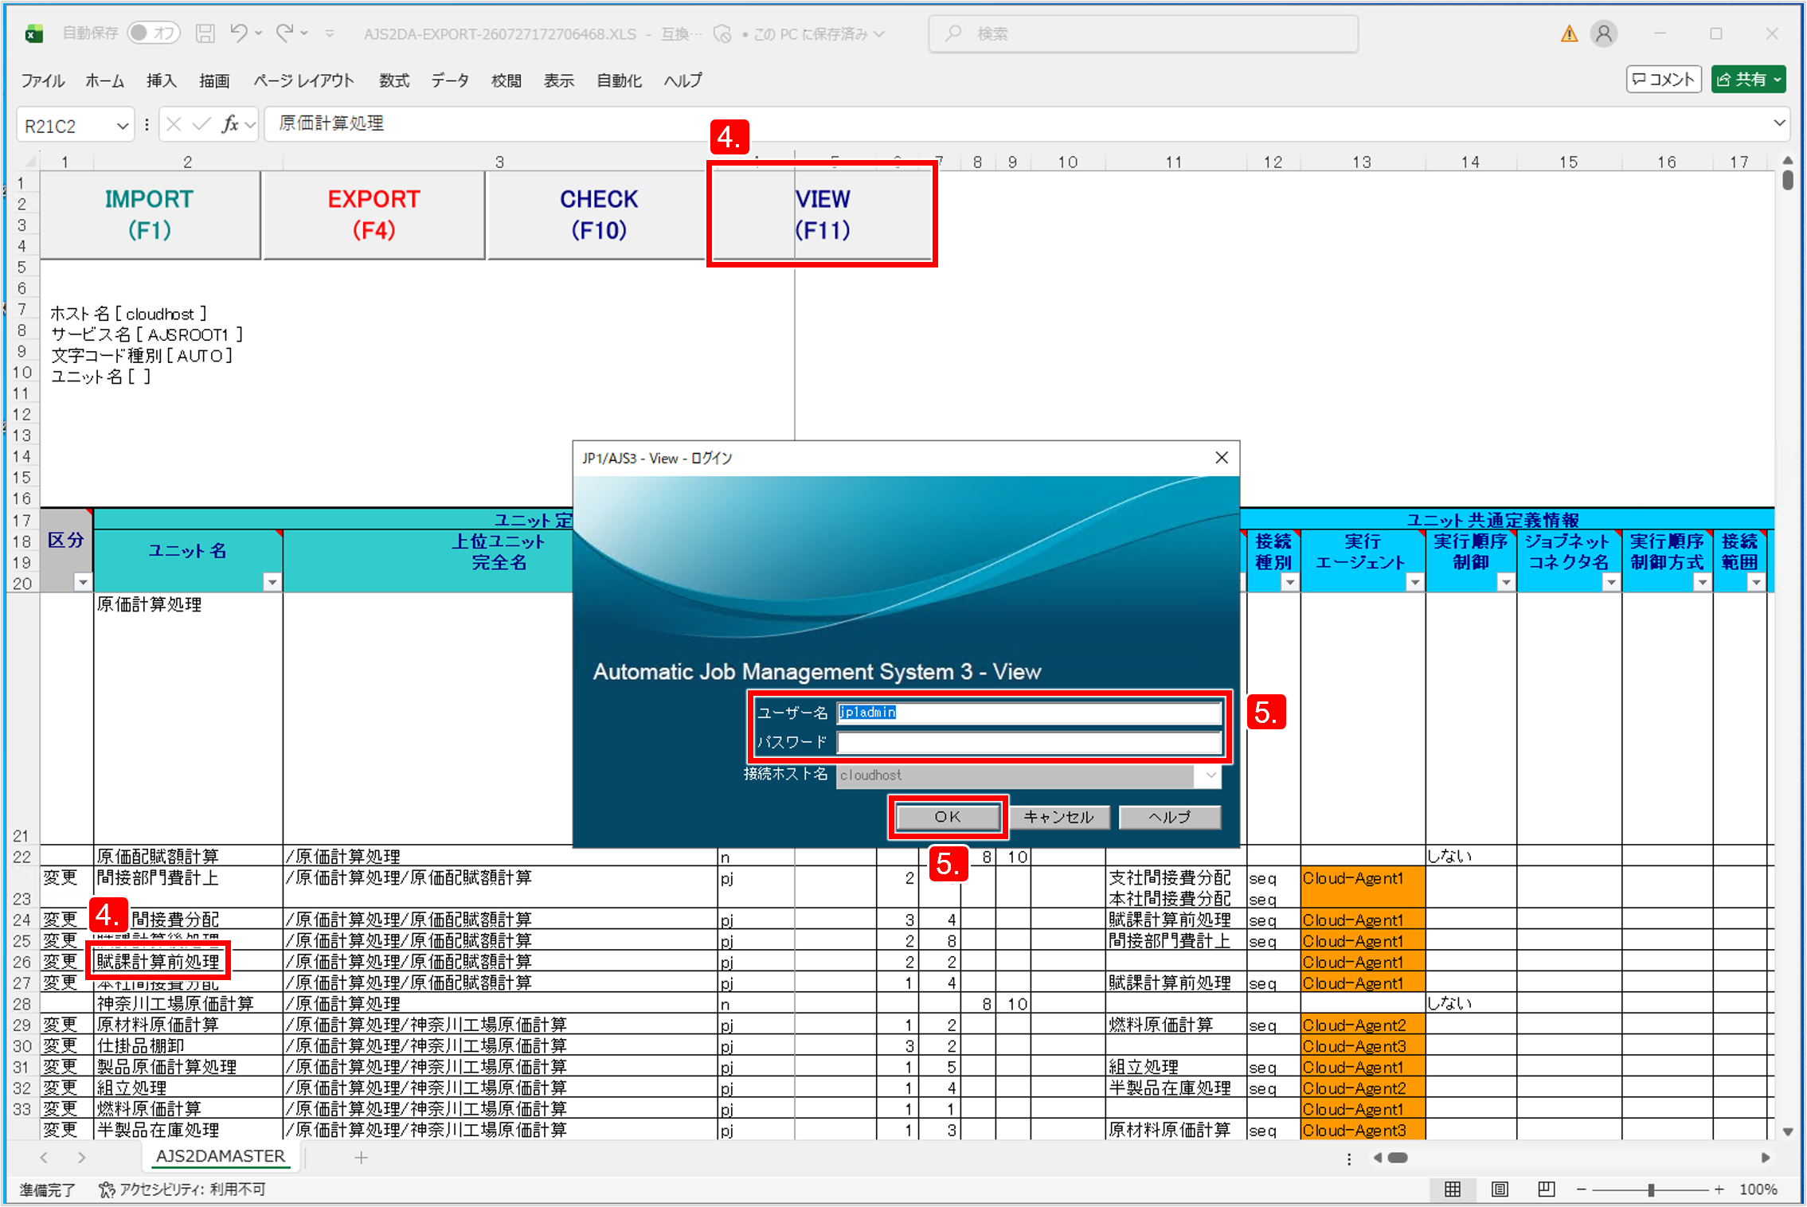Click the save disk icon in title bar
Viewport: 1807px width, 1207px height.
(205, 33)
